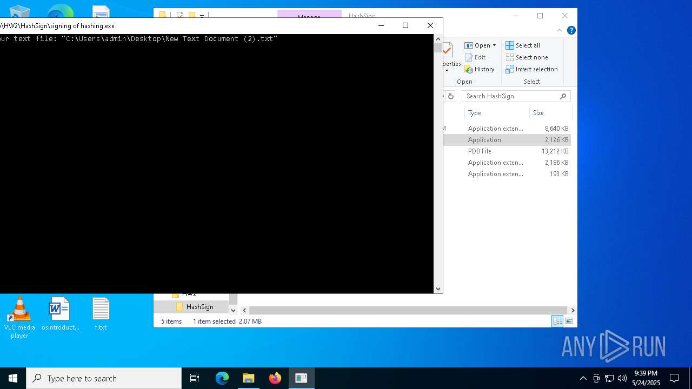Click the search magnifier icon in Explorer
This screenshot has width=692, height=389.
pos(563,96)
